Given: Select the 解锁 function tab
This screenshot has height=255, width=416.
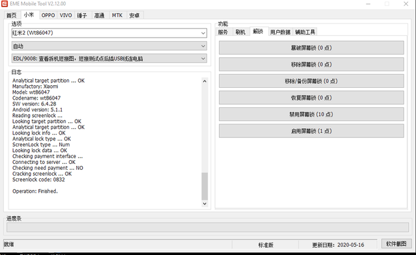Looking at the screenshot, I should tap(258, 31).
